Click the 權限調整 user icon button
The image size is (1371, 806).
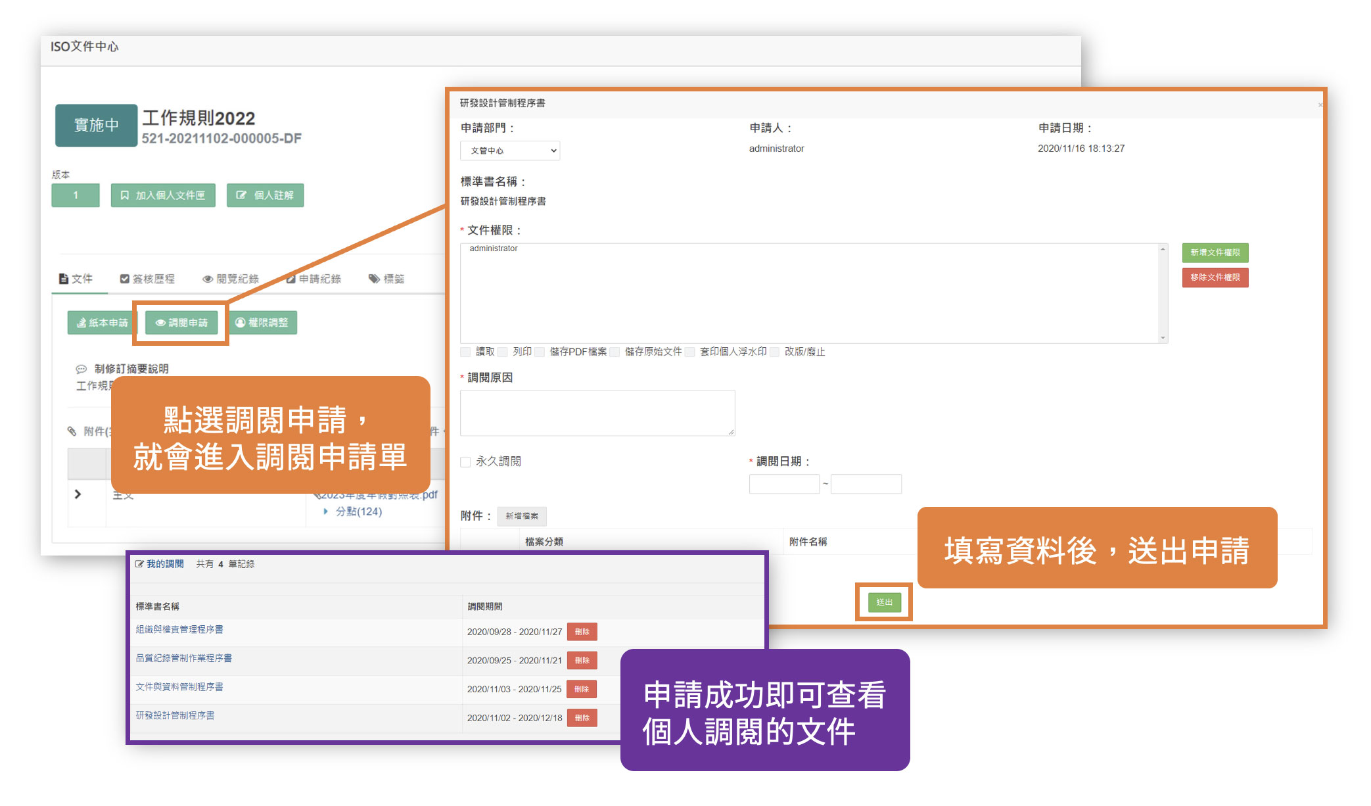[x=262, y=323]
